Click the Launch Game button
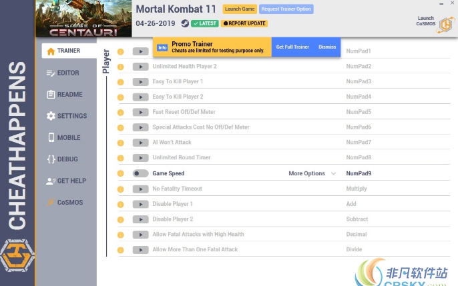458x286 pixels. pyautogui.click(x=240, y=9)
